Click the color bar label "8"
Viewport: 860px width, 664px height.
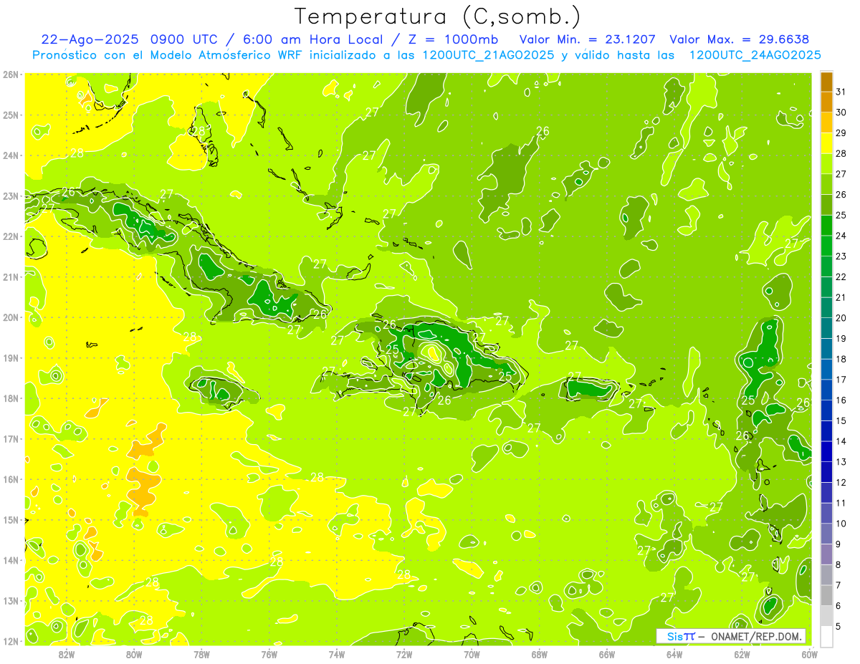pos(838,565)
